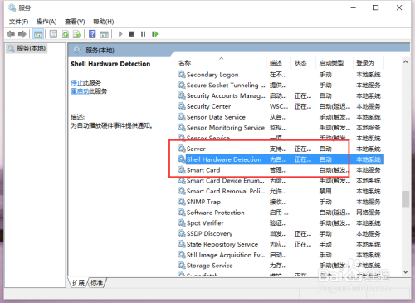
Task: Toggle the action pane toolbar icon
Action: pos(104,34)
